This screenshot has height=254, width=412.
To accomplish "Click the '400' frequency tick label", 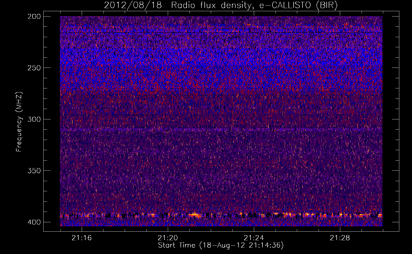I will click(x=34, y=222).
